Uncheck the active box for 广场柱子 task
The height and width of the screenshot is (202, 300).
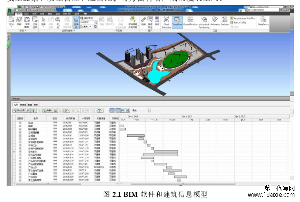click(20, 167)
